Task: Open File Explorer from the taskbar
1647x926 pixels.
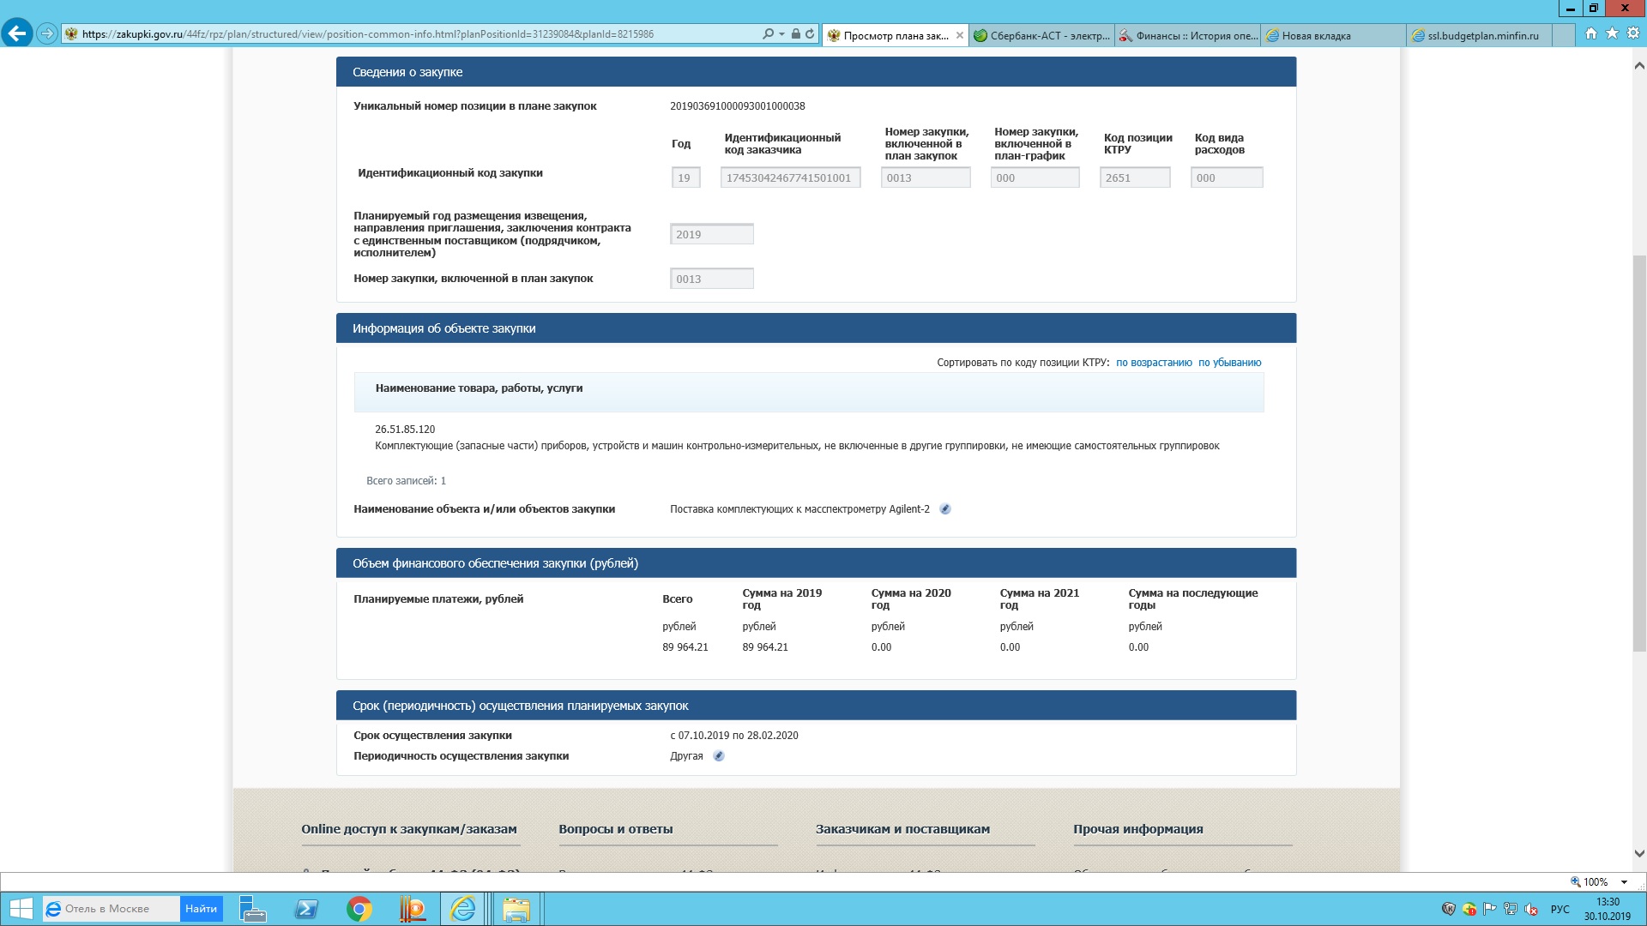Action: click(516, 909)
